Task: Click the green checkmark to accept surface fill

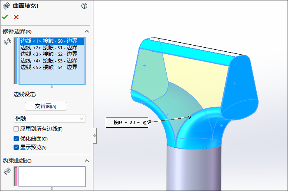Action: (5, 17)
